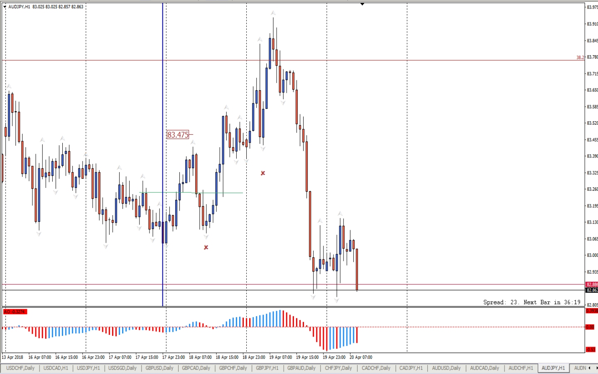Viewport: 598px width, 374px height.
Task: Switch to the USDCHF,Daily chart tab
Action: pos(20,368)
